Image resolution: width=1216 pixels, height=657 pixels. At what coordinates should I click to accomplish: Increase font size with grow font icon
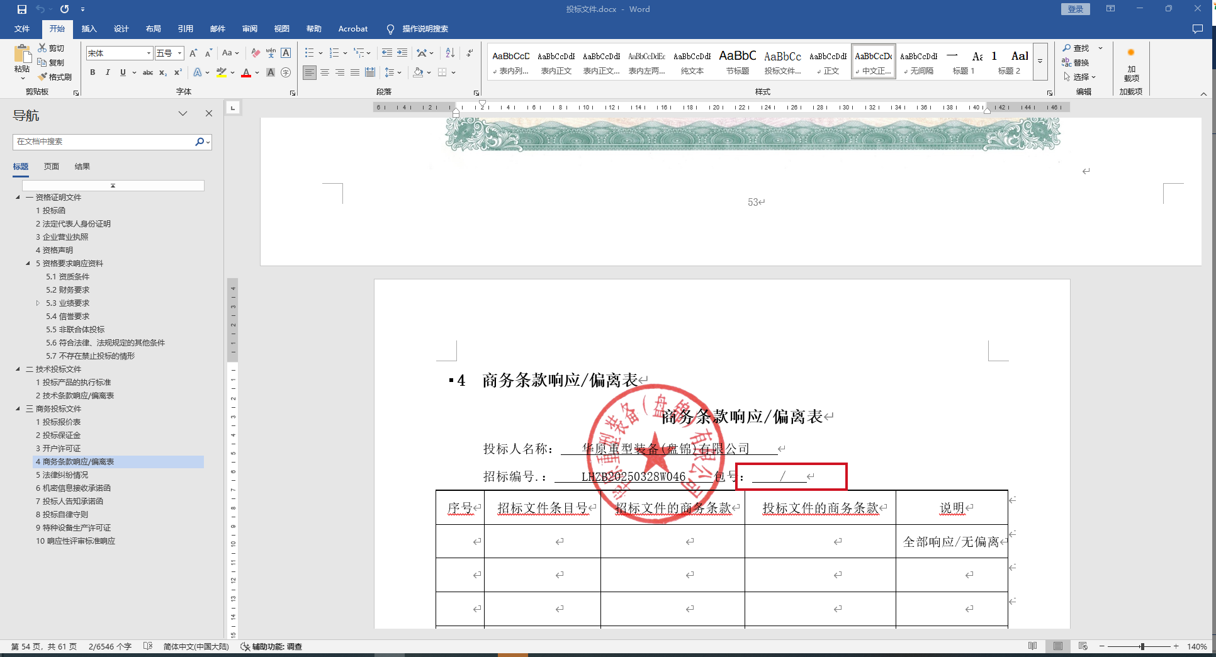coord(193,53)
